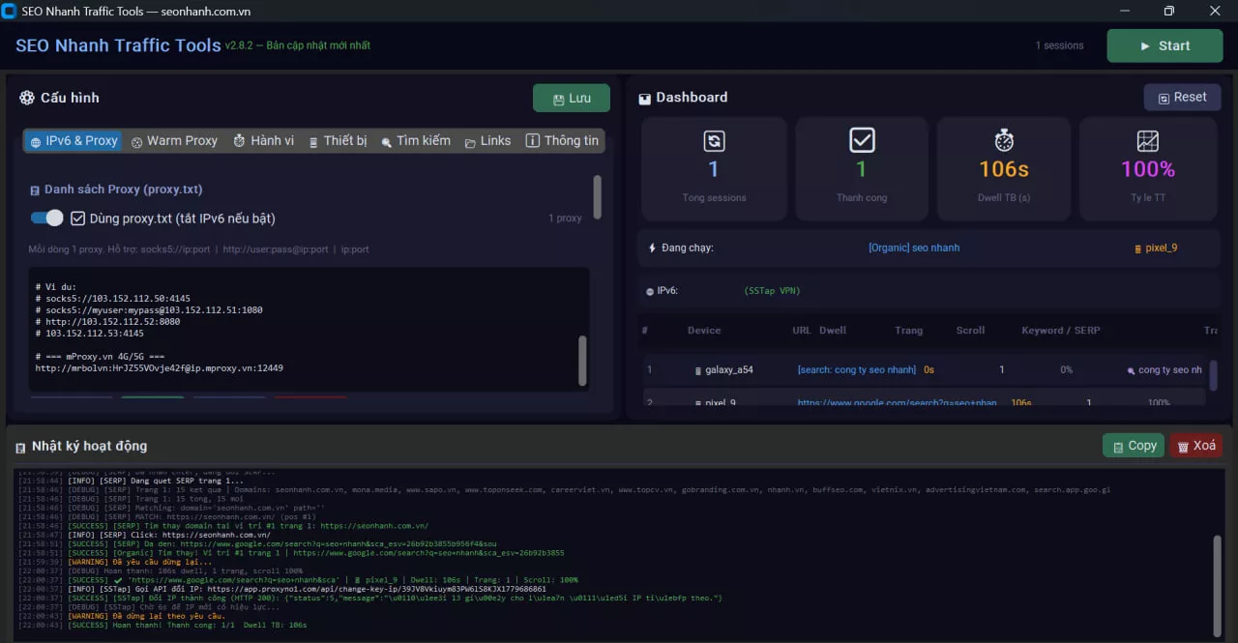Reset the dashboard statistics
The width and height of the screenshot is (1238, 643).
[1182, 98]
